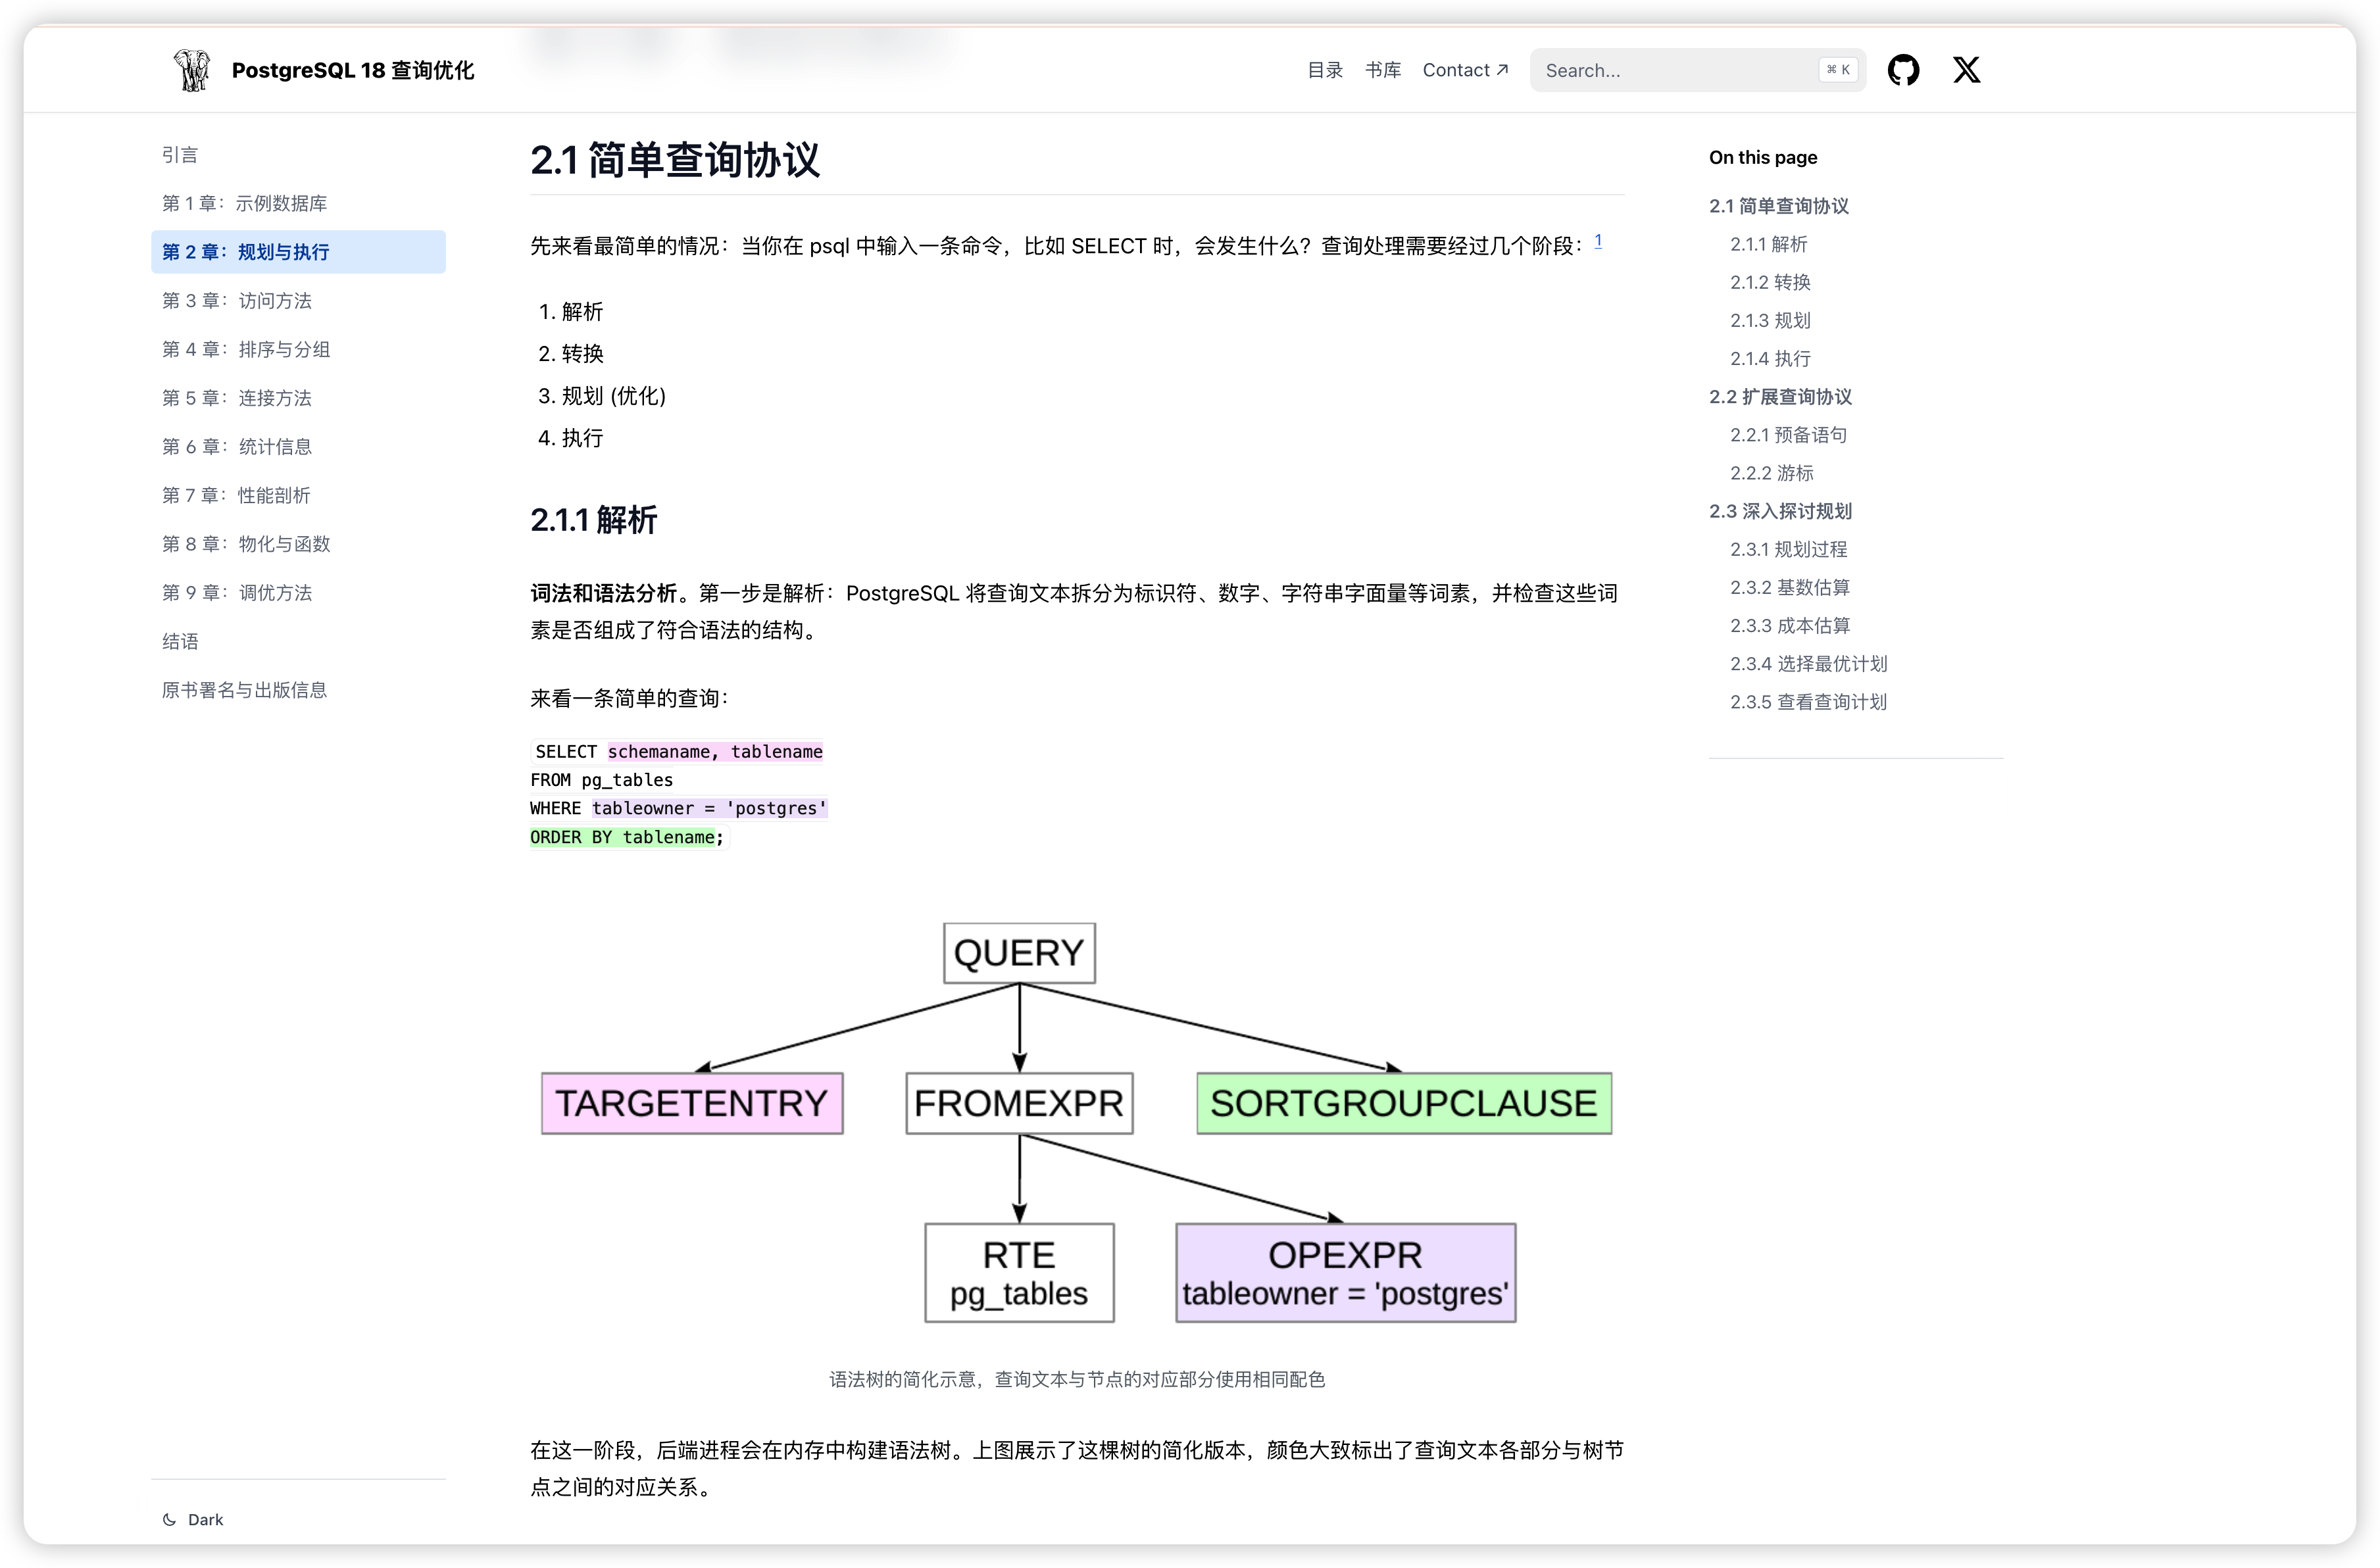Jump to 2.1.1 解析 in outline
Screen dimensions: 2380x1568
[x=1768, y=244]
